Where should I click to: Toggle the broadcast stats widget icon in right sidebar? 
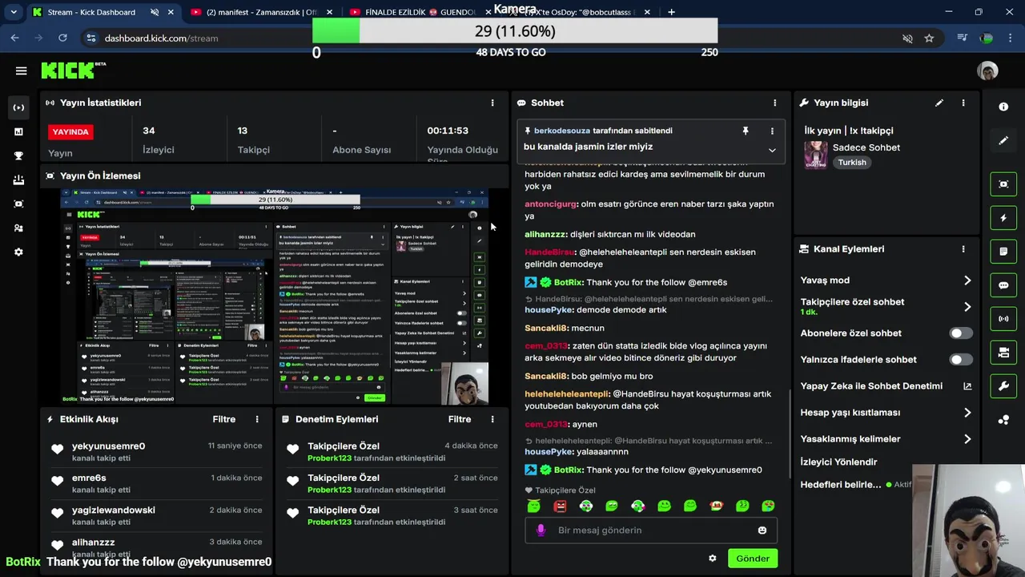click(x=1003, y=319)
